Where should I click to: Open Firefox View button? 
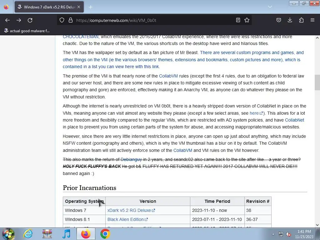[6, 7]
